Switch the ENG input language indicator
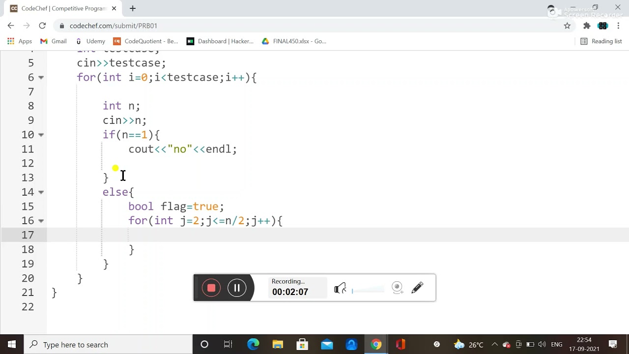The height and width of the screenshot is (354, 629). [x=557, y=345]
